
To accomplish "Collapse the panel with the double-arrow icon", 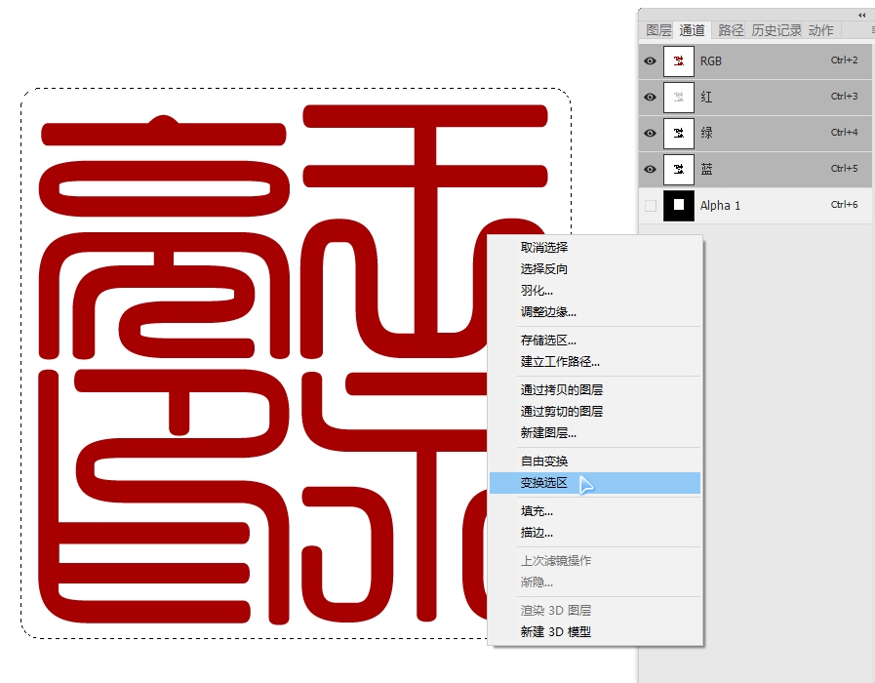I will point(860,15).
